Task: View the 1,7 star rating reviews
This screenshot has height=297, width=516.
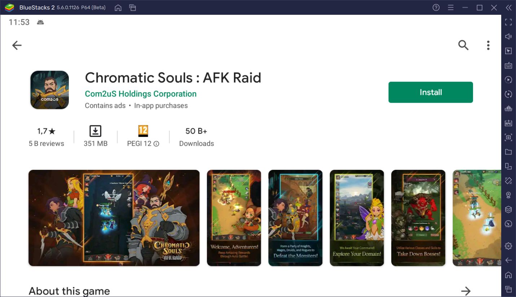Action: click(47, 137)
